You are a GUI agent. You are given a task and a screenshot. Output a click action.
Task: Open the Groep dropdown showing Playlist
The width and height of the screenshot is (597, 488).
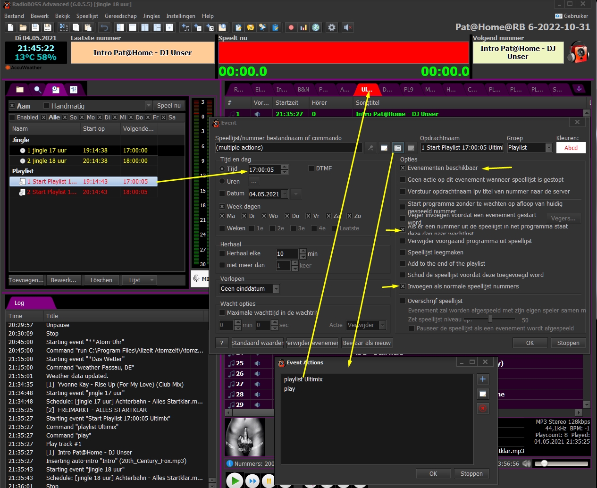coord(548,148)
